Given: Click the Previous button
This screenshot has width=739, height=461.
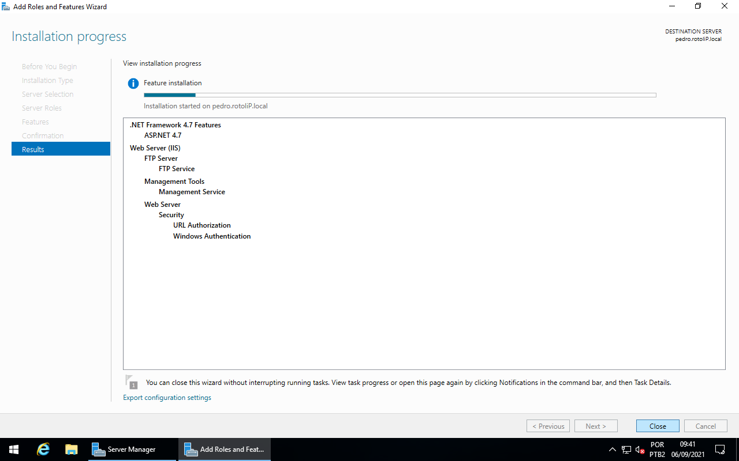Looking at the screenshot, I should pos(547,426).
